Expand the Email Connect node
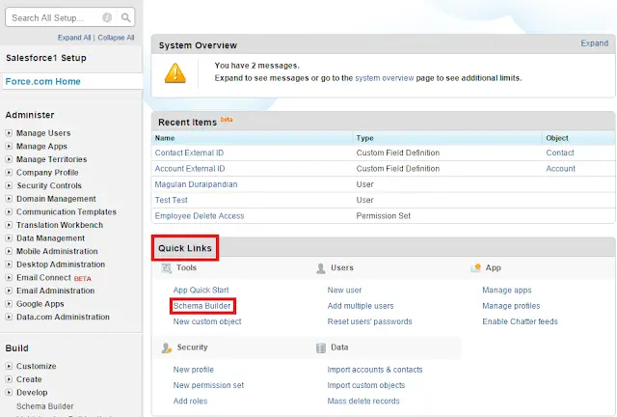The image size is (617, 417). (9, 277)
